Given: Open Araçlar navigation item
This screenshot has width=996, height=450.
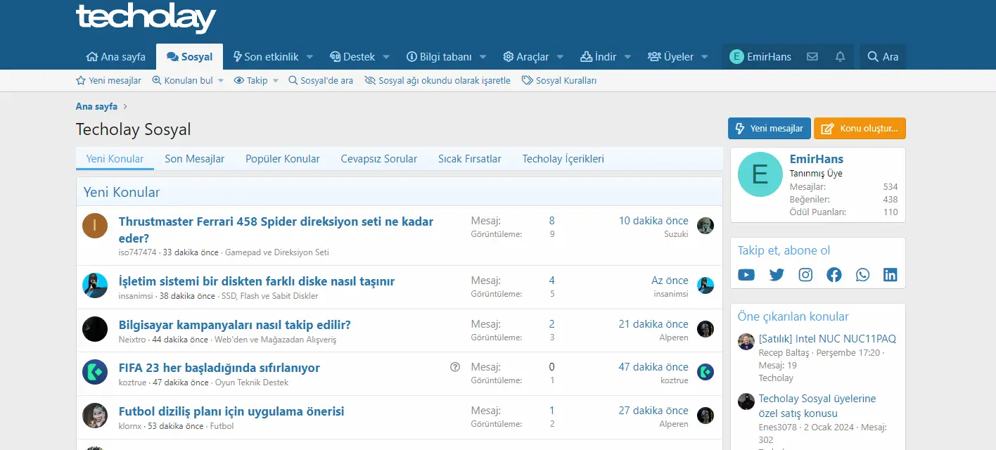Looking at the screenshot, I should [525, 57].
